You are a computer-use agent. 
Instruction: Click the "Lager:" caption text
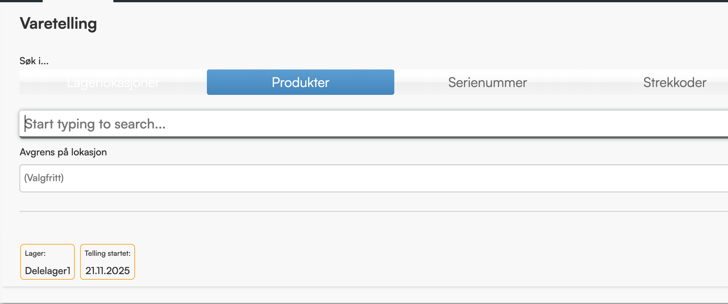35,253
